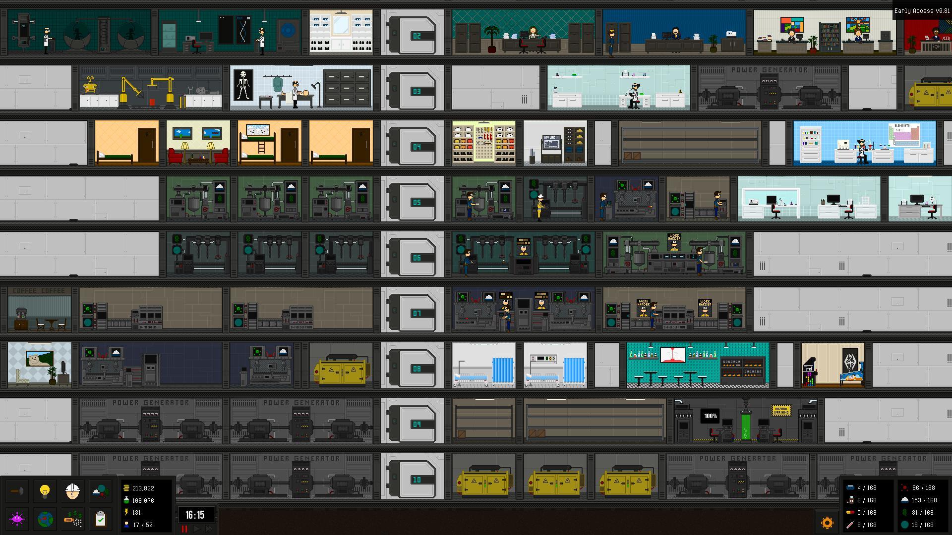Open the hard-hat staff hiring menu

[x=72, y=492]
